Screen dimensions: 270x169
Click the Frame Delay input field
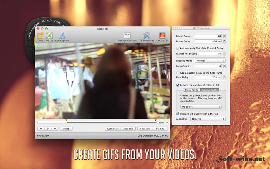pyautogui.click(x=208, y=41)
